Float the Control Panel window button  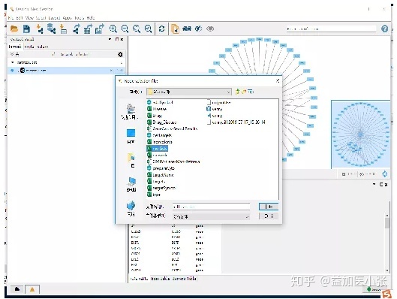117,39
